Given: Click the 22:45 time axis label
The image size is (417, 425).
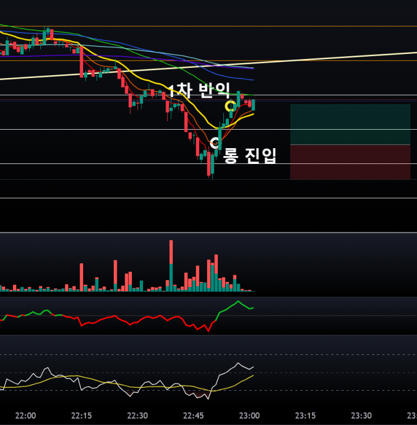Looking at the screenshot, I should coord(194,415).
